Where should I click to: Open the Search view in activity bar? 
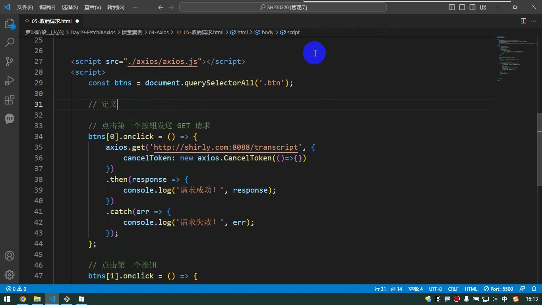tap(9, 42)
